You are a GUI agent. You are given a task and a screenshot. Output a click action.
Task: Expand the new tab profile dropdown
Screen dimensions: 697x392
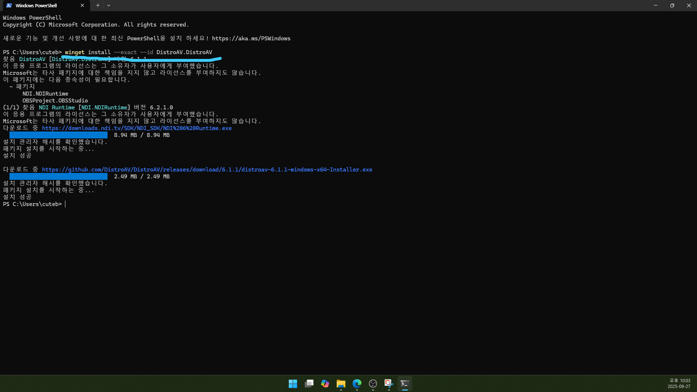coord(109,5)
